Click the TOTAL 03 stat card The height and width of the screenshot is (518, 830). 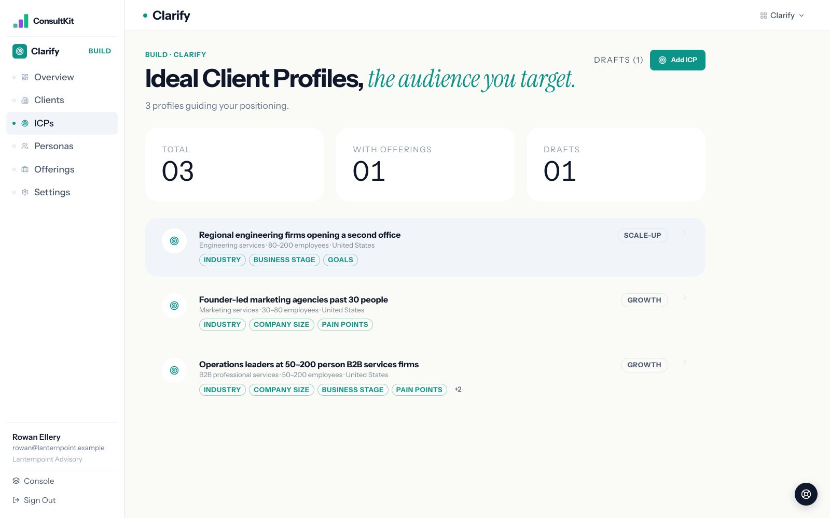(x=234, y=165)
